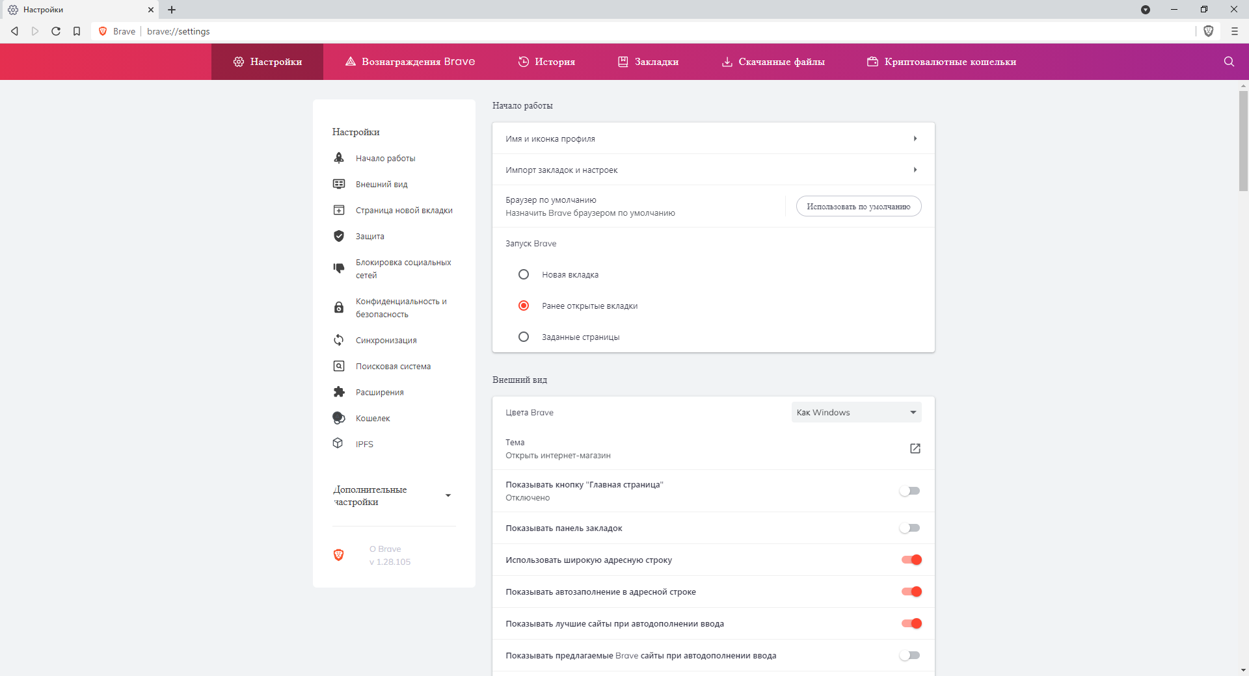Click the browser forward arrow icon

click(x=35, y=31)
